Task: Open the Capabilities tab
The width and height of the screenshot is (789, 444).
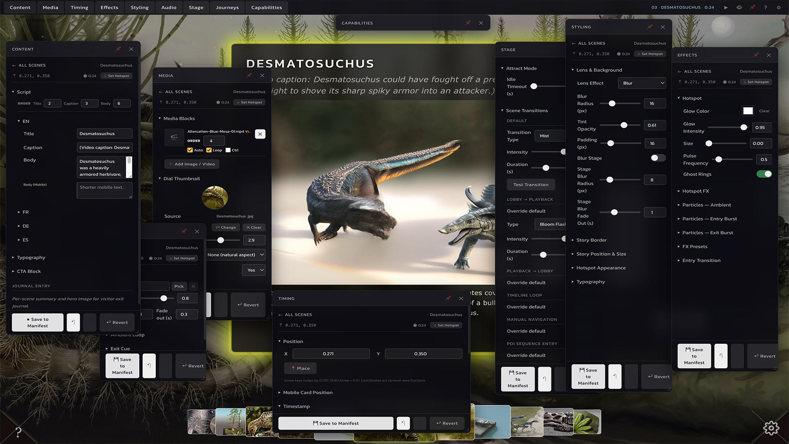Action: (x=267, y=7)
